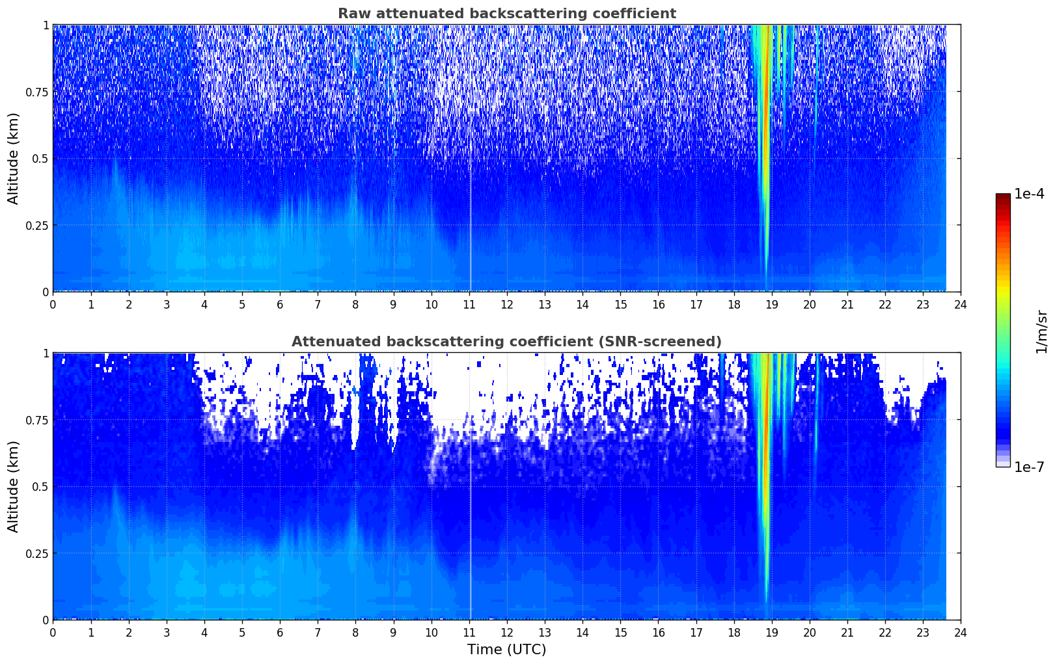1055x664 pixels.
Task: Click hour 24 tick label under the top plot
Action: coord(961,305)
